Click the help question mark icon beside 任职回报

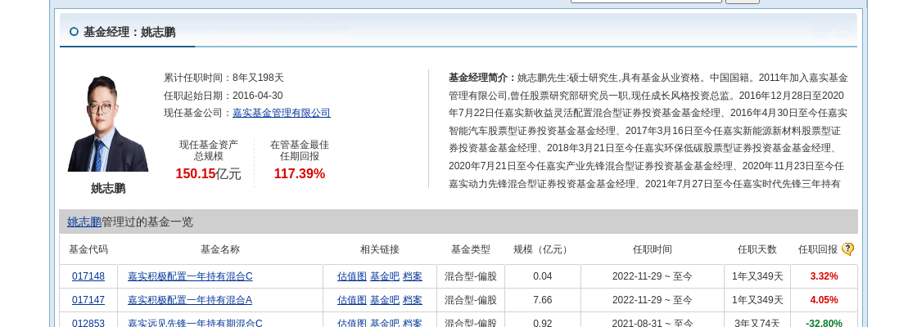[x=847, y=249]
